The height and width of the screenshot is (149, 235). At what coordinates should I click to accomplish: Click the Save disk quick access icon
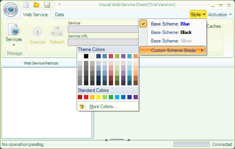[47, 5]
